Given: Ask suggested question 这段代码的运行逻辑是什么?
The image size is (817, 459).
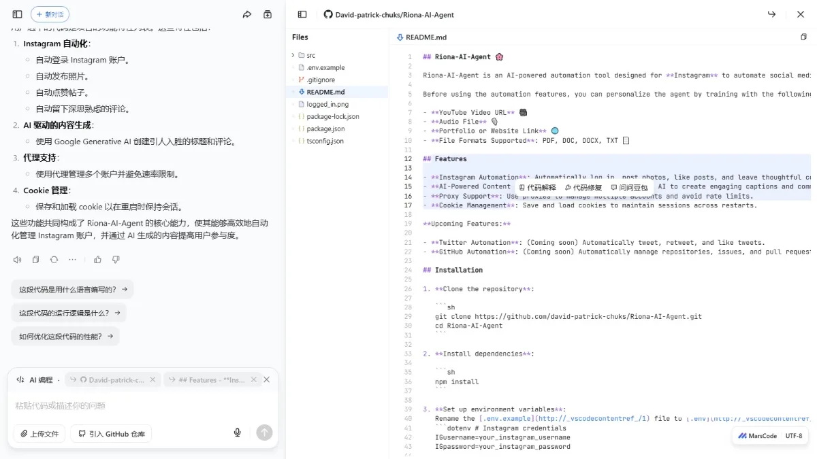Looking at the screenshot, I should point(69,313).
